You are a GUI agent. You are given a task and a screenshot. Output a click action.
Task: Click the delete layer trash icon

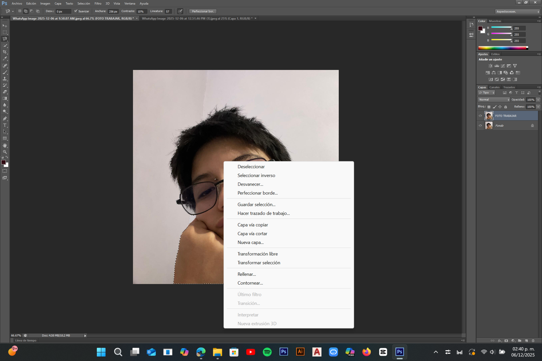coord(533,341)
